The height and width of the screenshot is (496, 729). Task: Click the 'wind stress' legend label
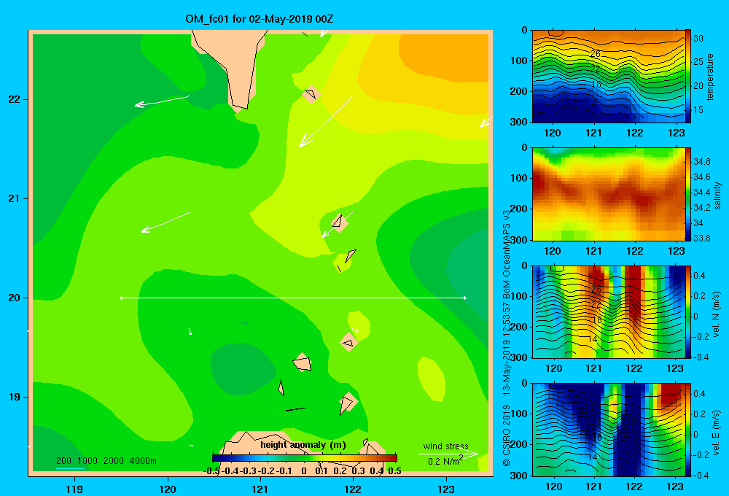click(446, 446)
